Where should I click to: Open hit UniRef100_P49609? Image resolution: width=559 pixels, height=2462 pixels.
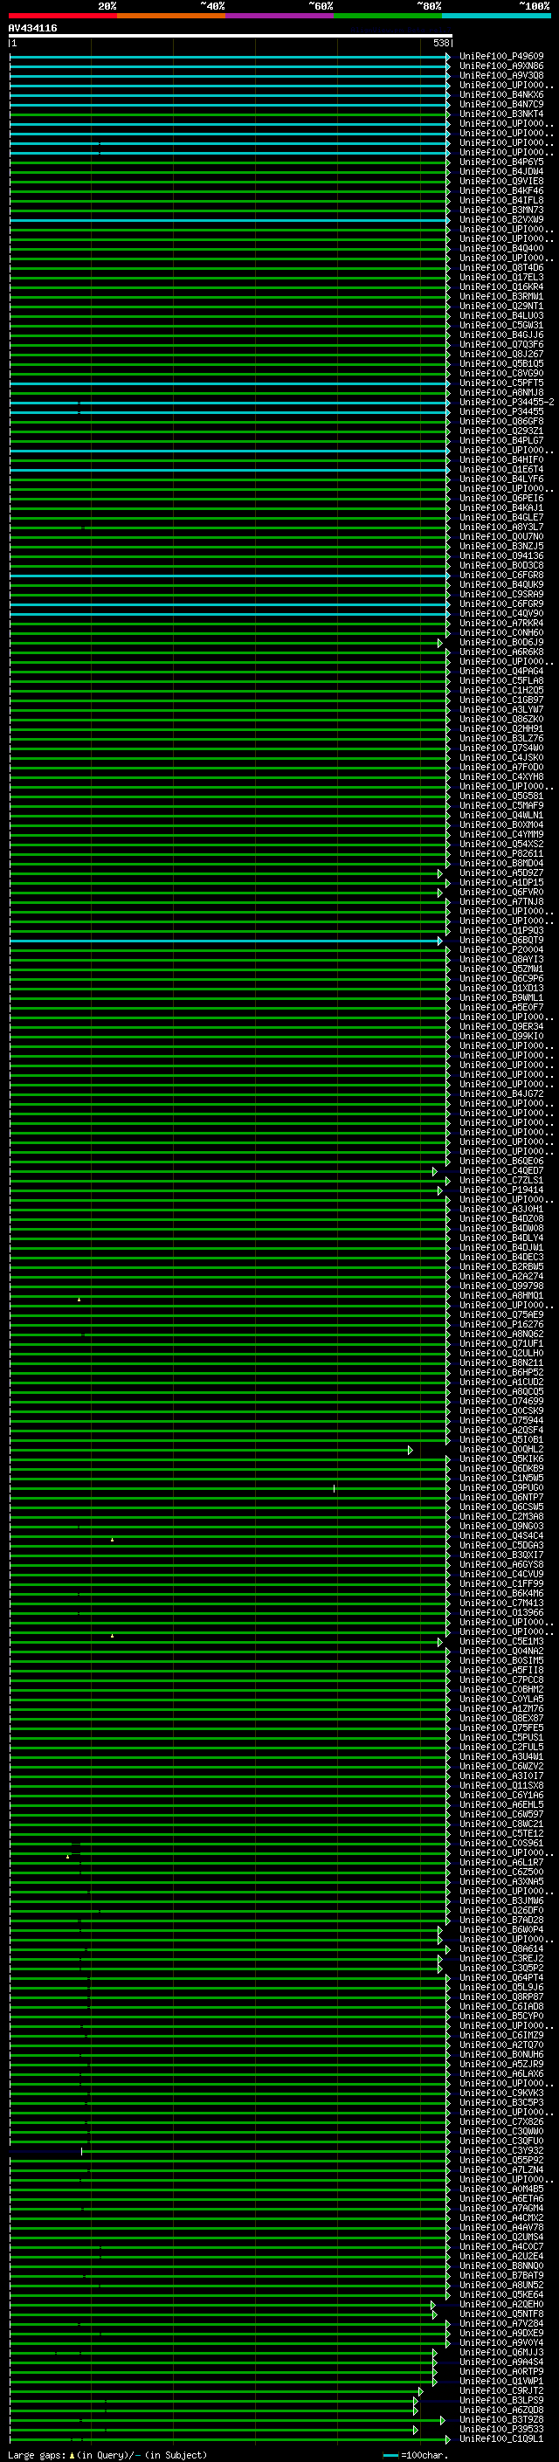point(500,57)
